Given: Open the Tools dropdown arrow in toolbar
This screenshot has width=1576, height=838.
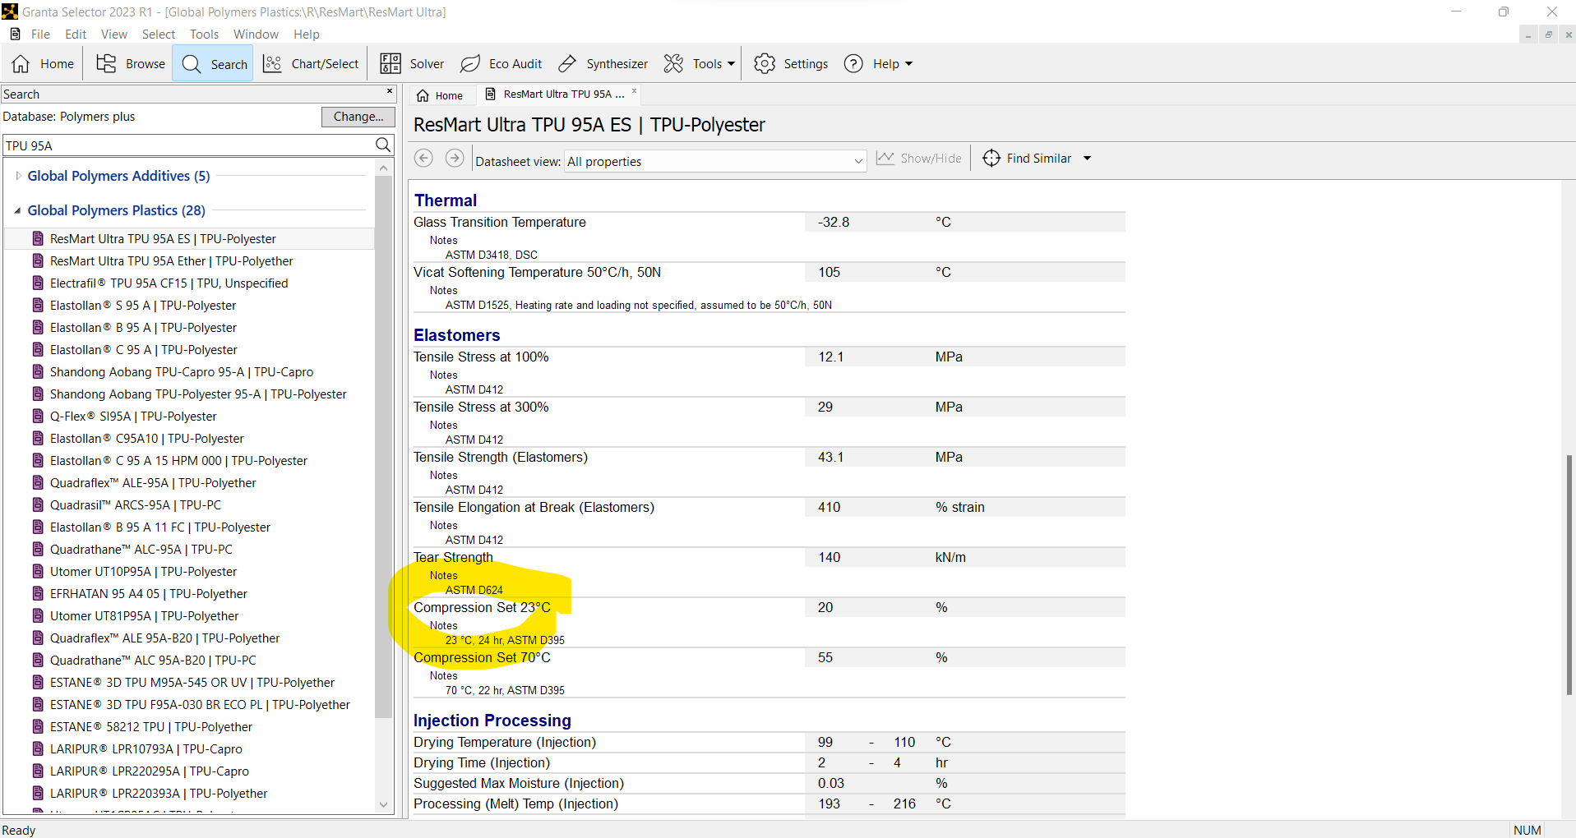Looking at the screenshot, I should click(x=731, y=64).
